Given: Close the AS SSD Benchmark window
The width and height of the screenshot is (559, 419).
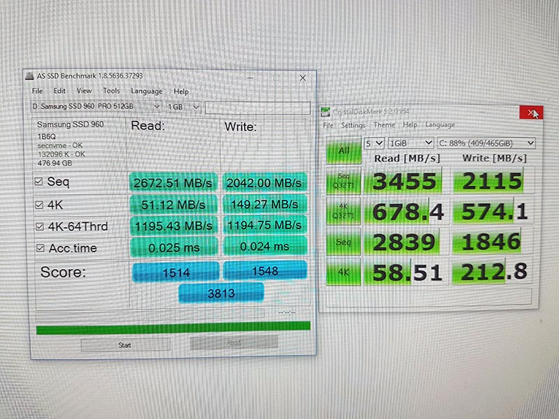Looking at the screenshot, I should click(x=303, y=78).
